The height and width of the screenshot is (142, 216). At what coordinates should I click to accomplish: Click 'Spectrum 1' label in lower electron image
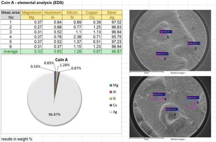tap(159, 94)
